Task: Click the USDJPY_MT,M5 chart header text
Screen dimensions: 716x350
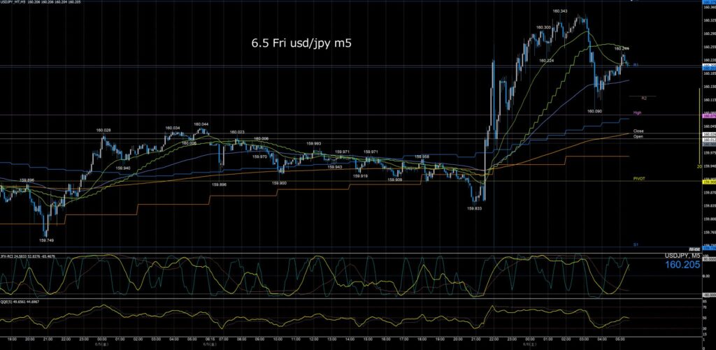Action: (13, 2)
